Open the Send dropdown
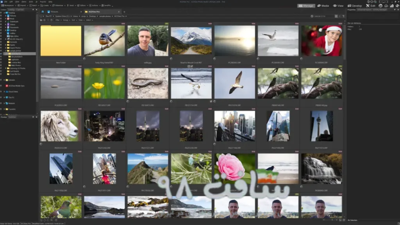The height and width of the screenshot is (225, 400). [x=71, y=5]
